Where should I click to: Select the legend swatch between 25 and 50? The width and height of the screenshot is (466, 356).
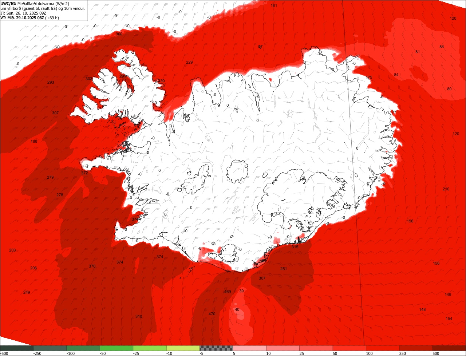pyautogui.click(x=316, y=348)
